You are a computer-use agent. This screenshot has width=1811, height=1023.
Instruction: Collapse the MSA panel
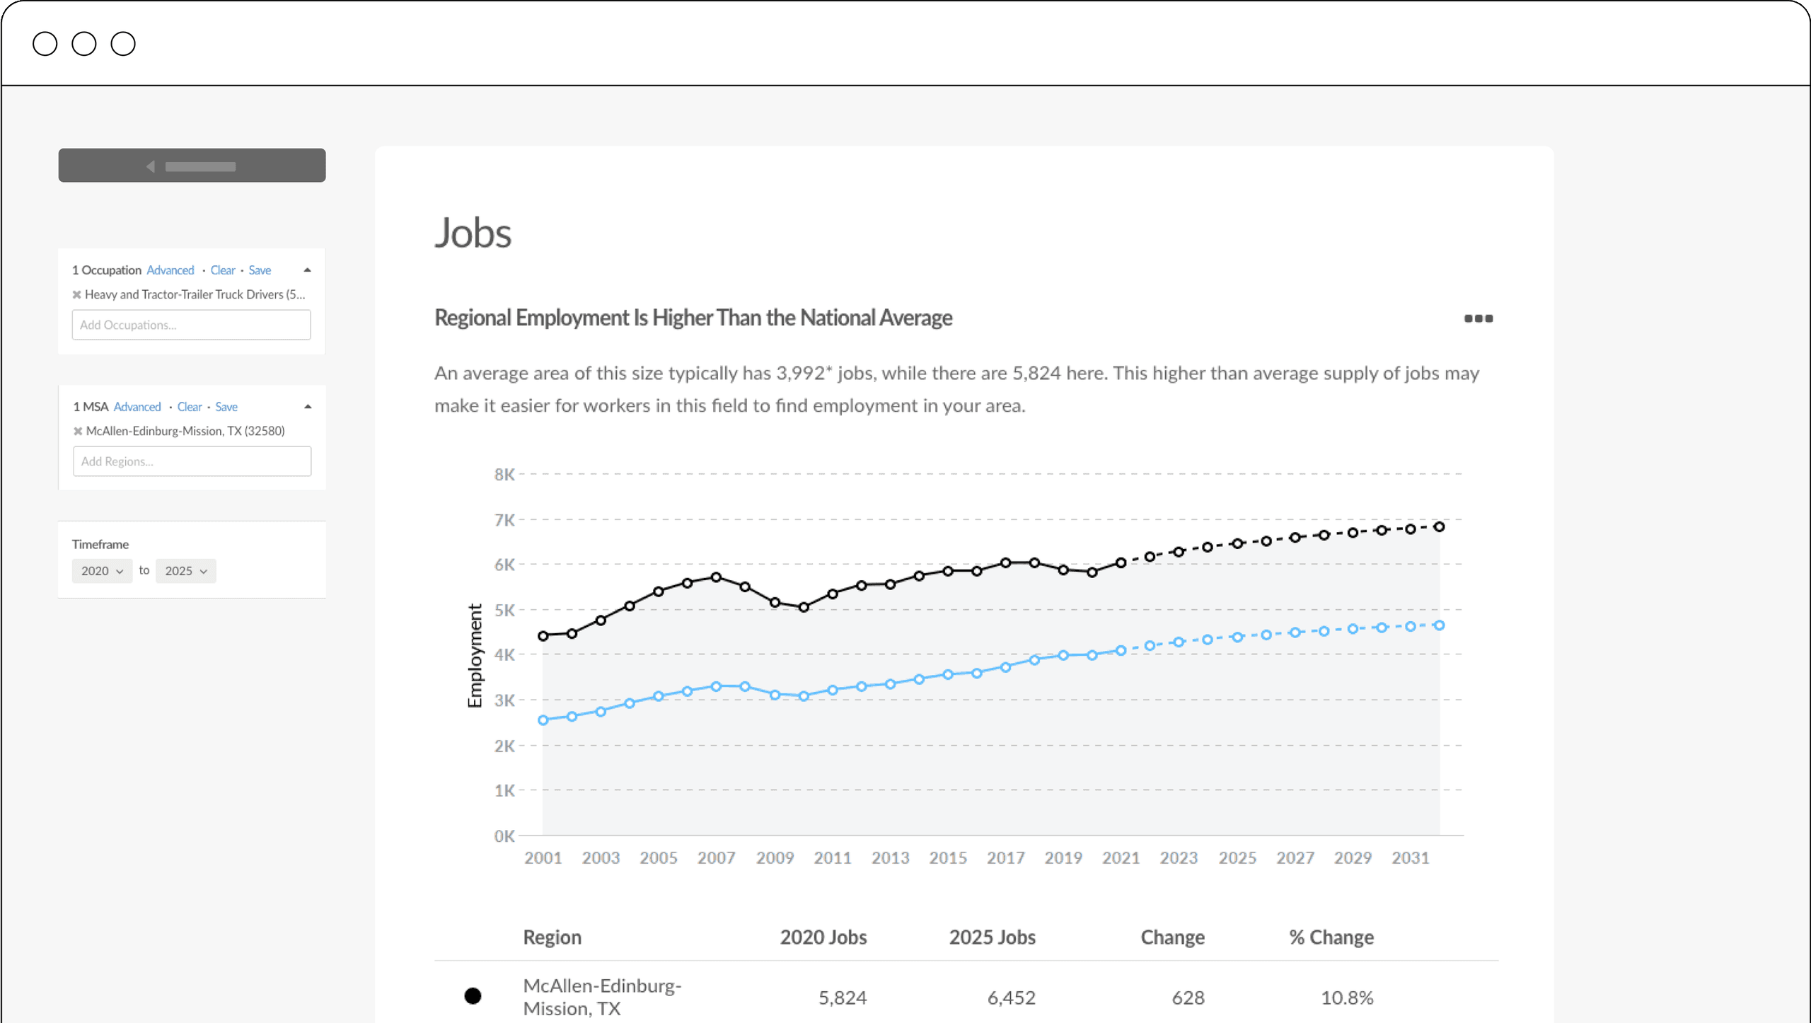click(308, 407)
